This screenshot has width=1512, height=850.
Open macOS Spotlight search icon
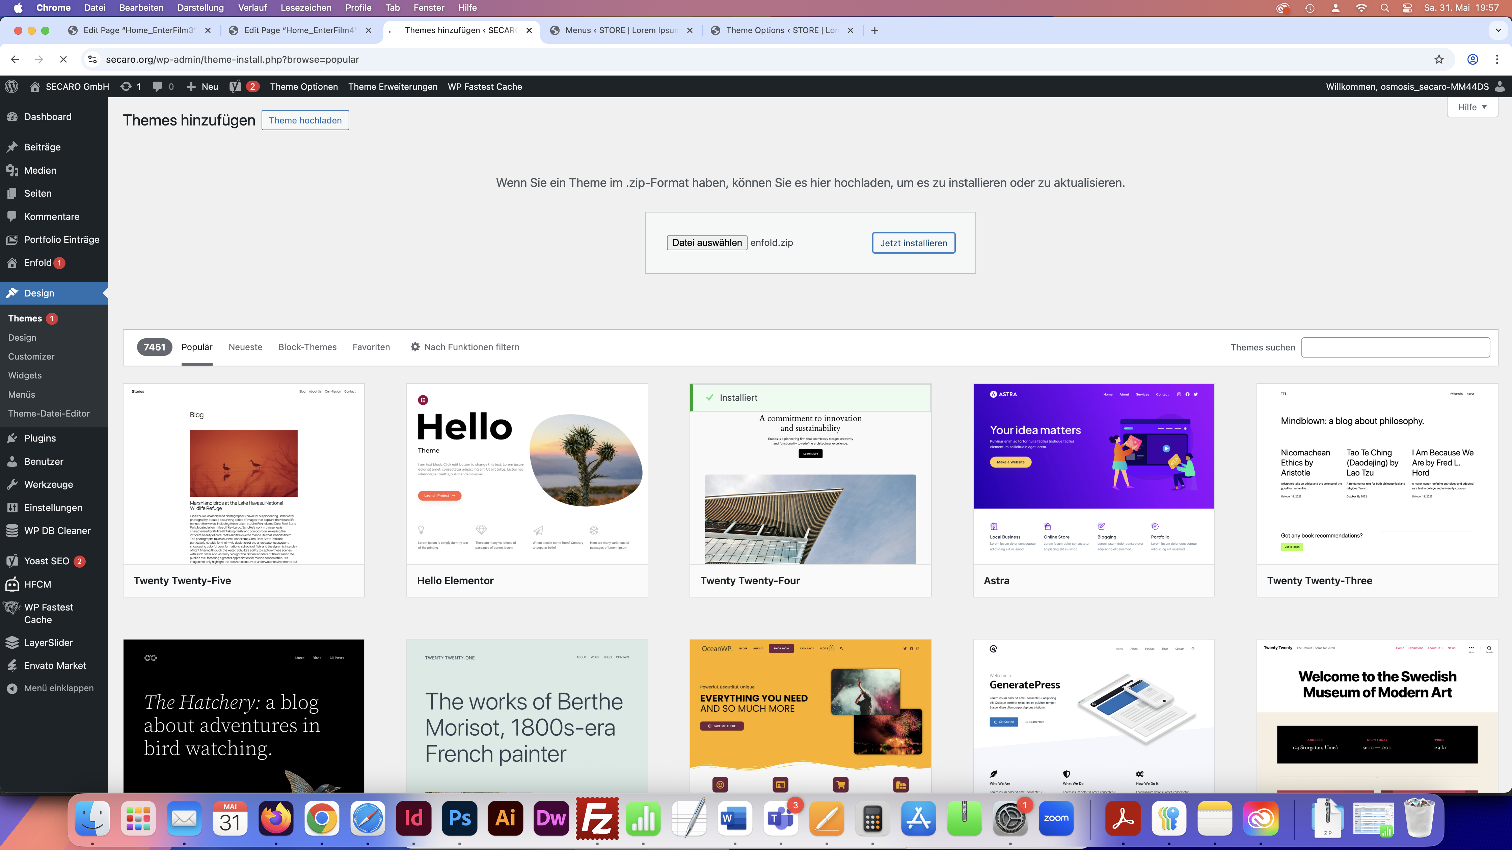(1385, 8)
